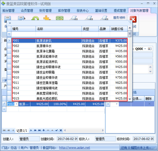Click the delete X in performance row
Viewport: 158px width, 151px height.
tap(149, 104)
